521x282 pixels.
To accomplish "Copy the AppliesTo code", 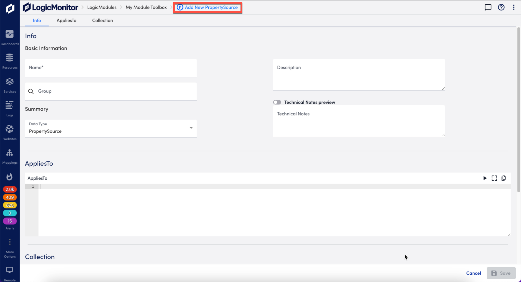I will tap(504, 178).
